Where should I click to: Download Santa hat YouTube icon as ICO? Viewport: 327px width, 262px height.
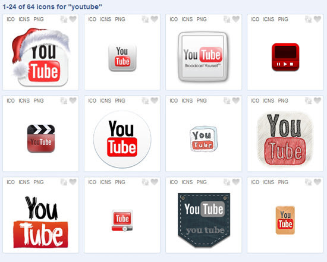click(x=11, y=20)
